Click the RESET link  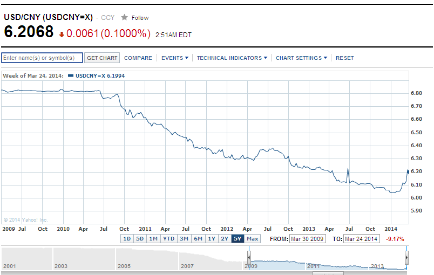(x=344, y=58)
